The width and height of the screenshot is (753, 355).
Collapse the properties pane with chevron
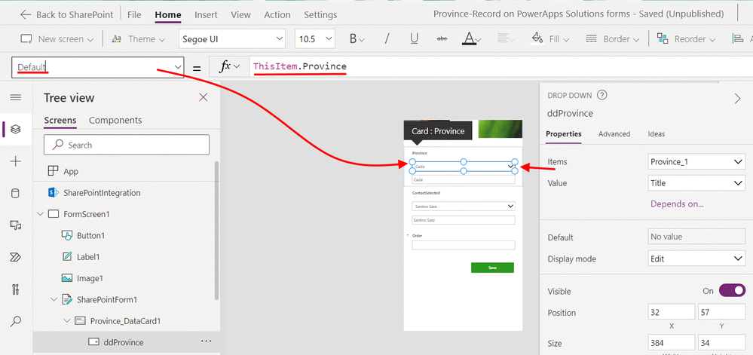pos(738,99)
